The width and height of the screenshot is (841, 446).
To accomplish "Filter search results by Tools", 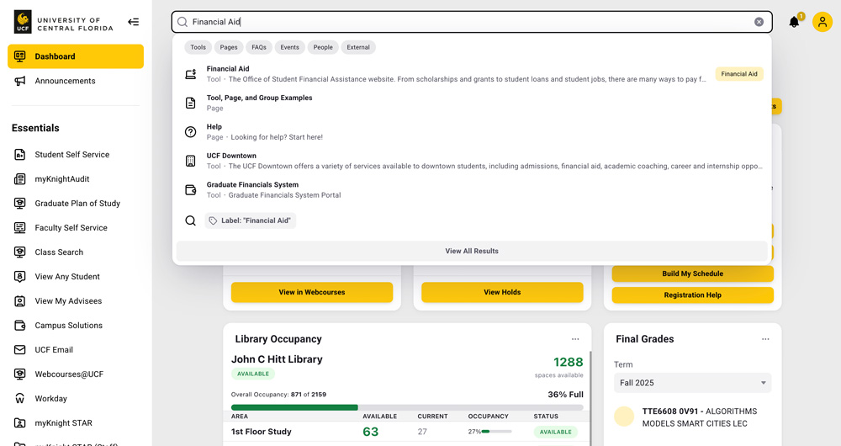I will click(198, 47).
